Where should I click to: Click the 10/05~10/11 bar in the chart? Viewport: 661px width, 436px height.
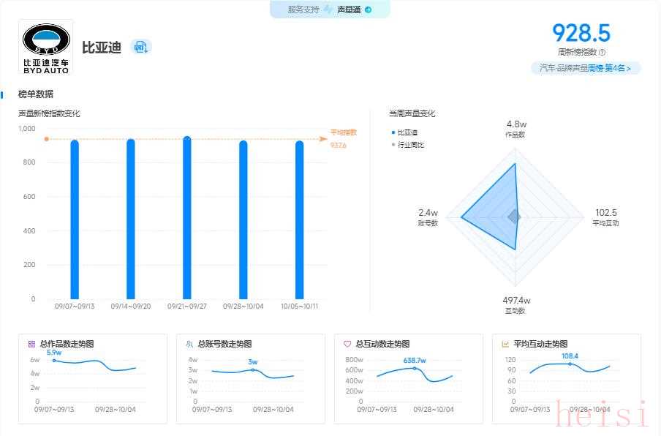coord(299,219)
